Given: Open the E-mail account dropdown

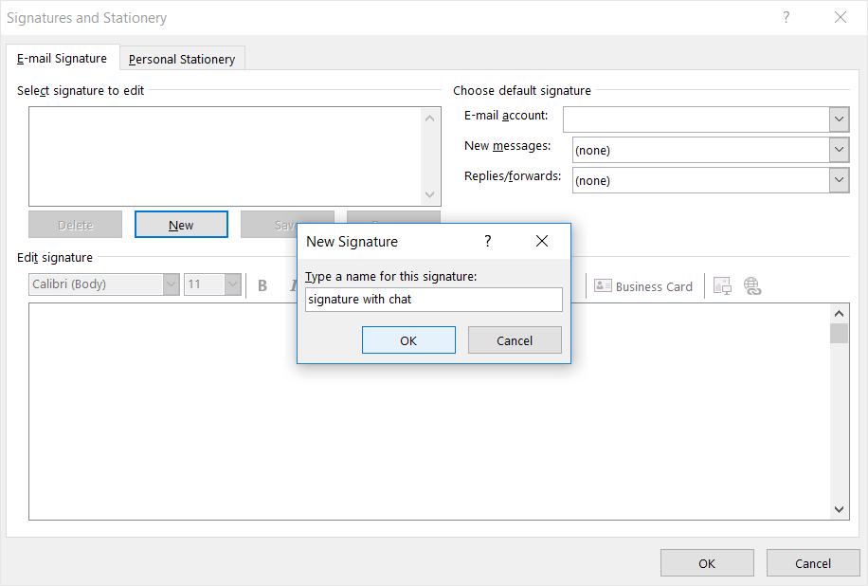Looking at the screenshot, I should pyautogui.click(x=839, y=119).
